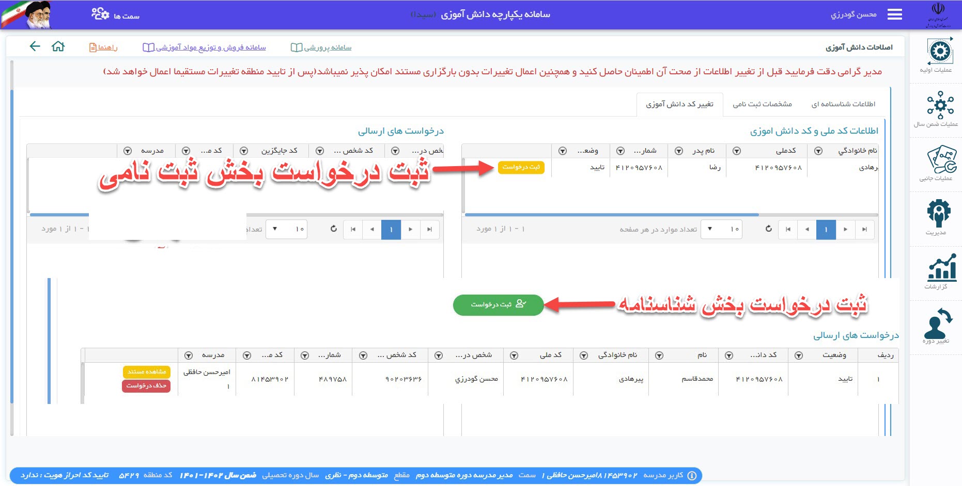Click the home icon in toolbar
Viewport: 962px width, 486px height.
[x=58, y=47]
